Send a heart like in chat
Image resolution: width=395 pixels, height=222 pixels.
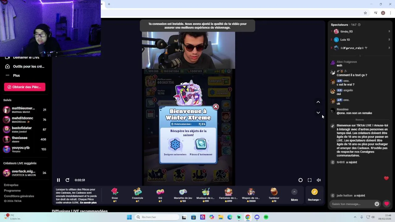pos(386,204)
